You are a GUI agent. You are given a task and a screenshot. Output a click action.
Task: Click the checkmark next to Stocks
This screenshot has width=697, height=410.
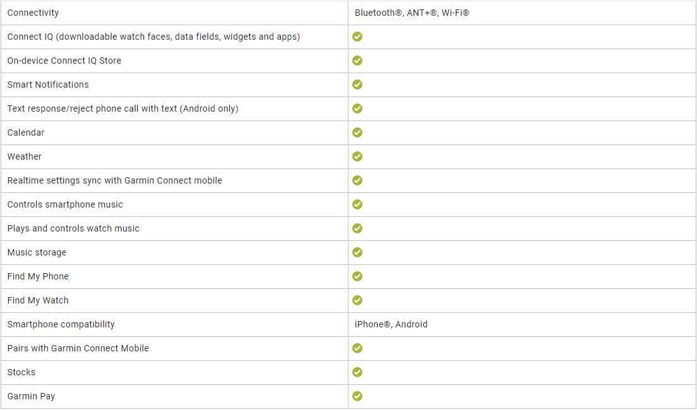pos(357,372)
